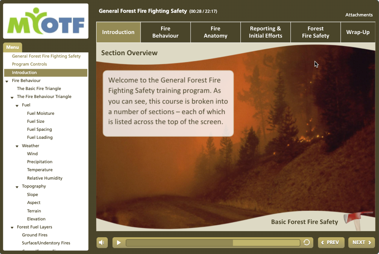This screenshot has width=379, height=254.
Task: Switch to the Introduction tab
Action: coord(118,32)
